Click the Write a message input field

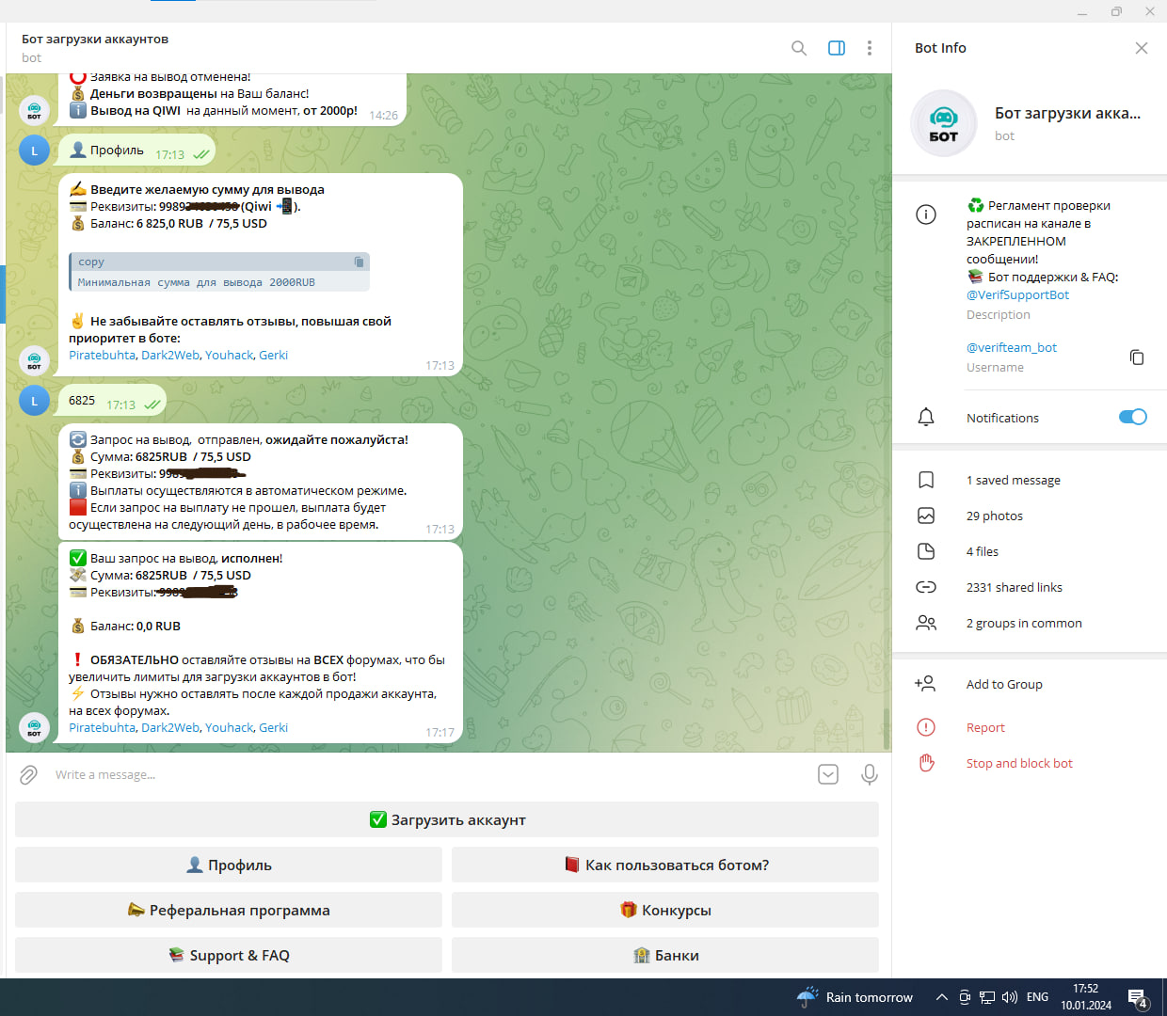pyautogui.click(x=424, y=774)
